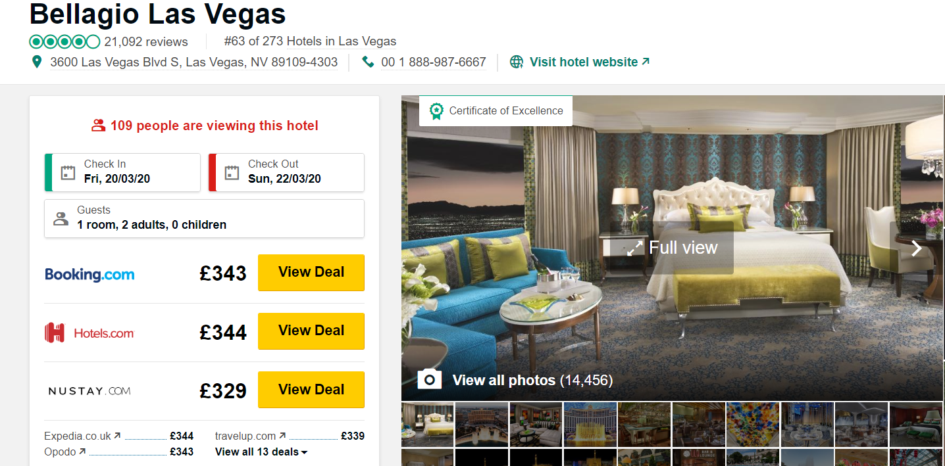The image size is (945, 466).
Task: Click the location pin icon beside the address
Action: tap(38, 62)
